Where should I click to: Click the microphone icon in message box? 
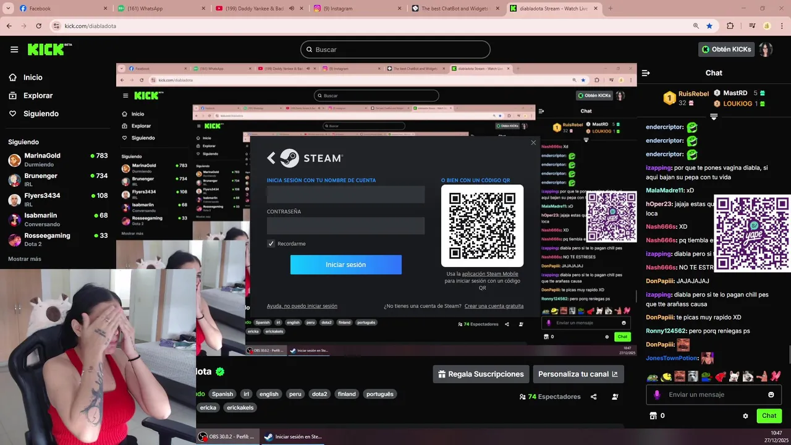[657, 394]
